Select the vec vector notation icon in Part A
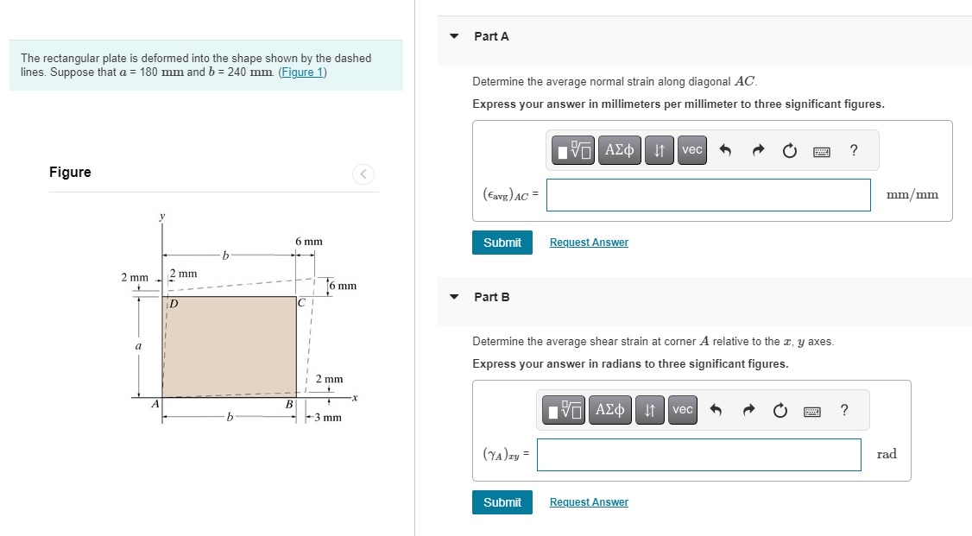The height and width of the screenshot is (536, 972). [691, 149]
